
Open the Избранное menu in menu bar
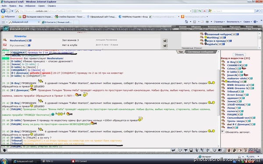[x=30, y=6]
